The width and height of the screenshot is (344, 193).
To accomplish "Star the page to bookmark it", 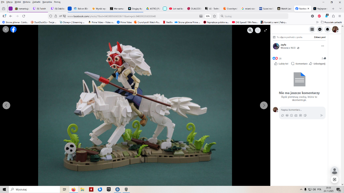I will pos(214,16).
